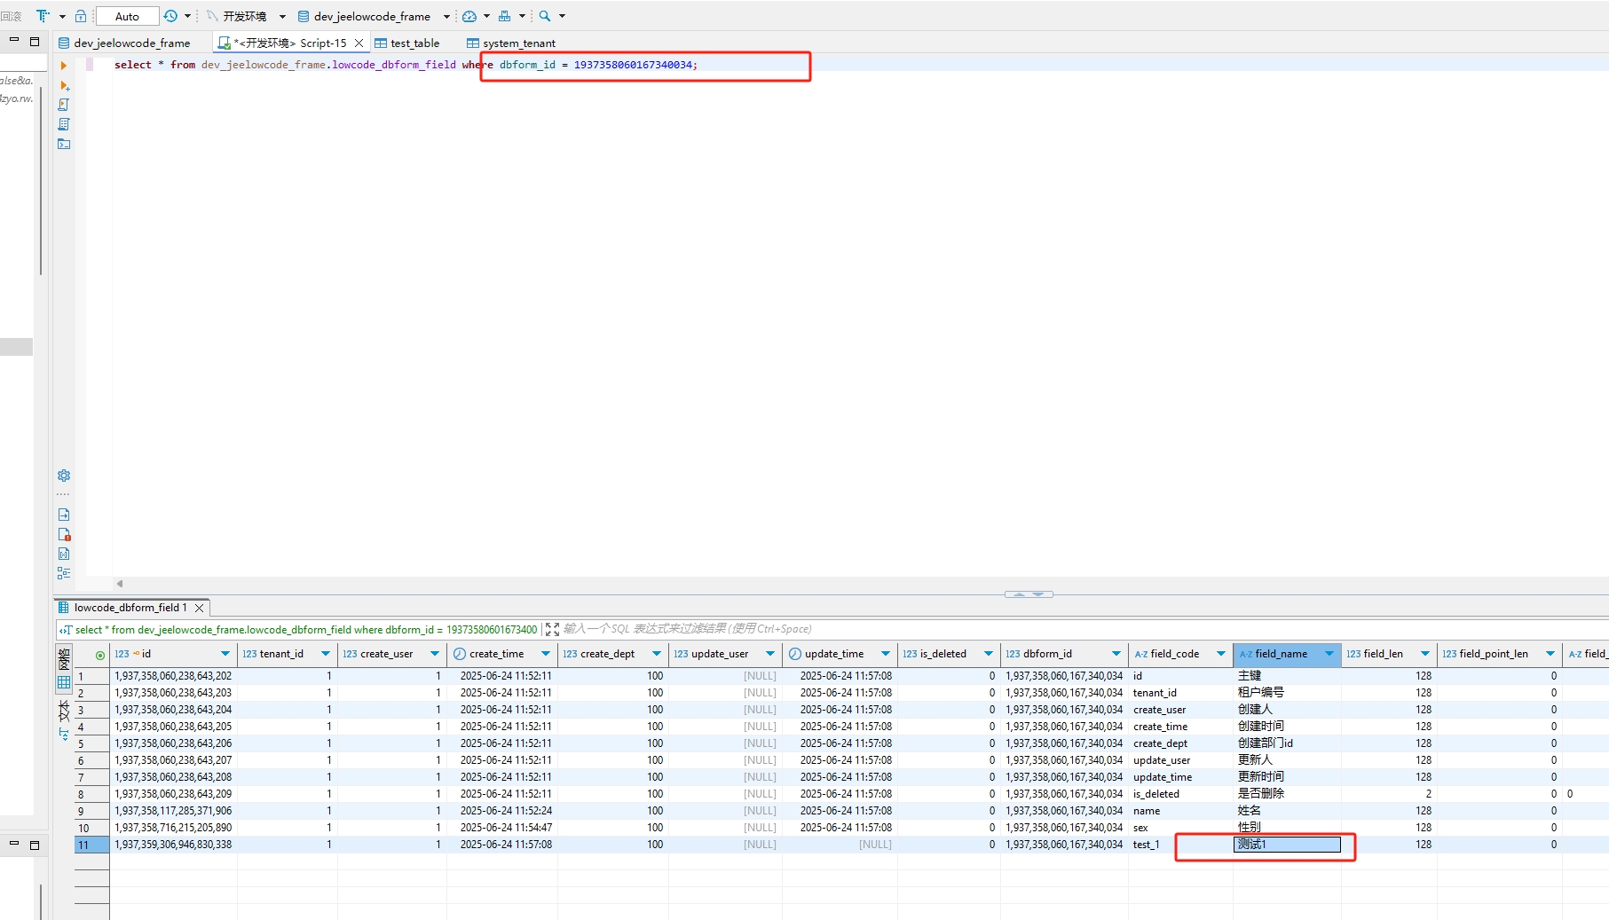Screen dimensions: 1609x920
Task: Select row number 11 header
Action: click(x=91, y=845)
